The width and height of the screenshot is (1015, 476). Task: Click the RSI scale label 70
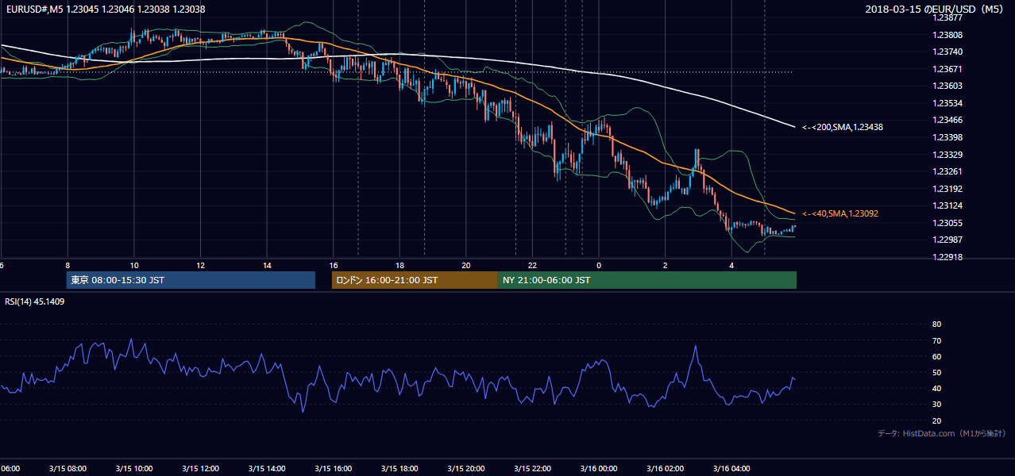[x=937, y=340]
